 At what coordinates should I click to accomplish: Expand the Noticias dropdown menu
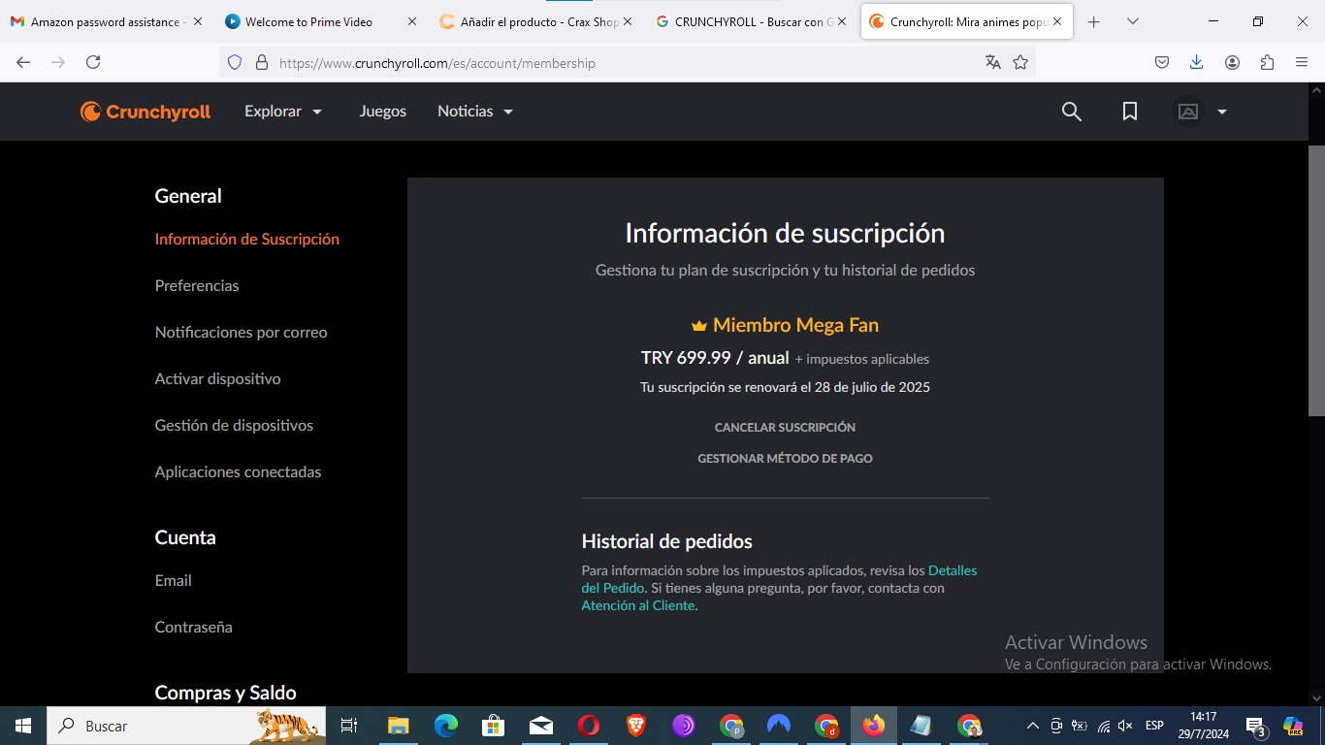474,112
